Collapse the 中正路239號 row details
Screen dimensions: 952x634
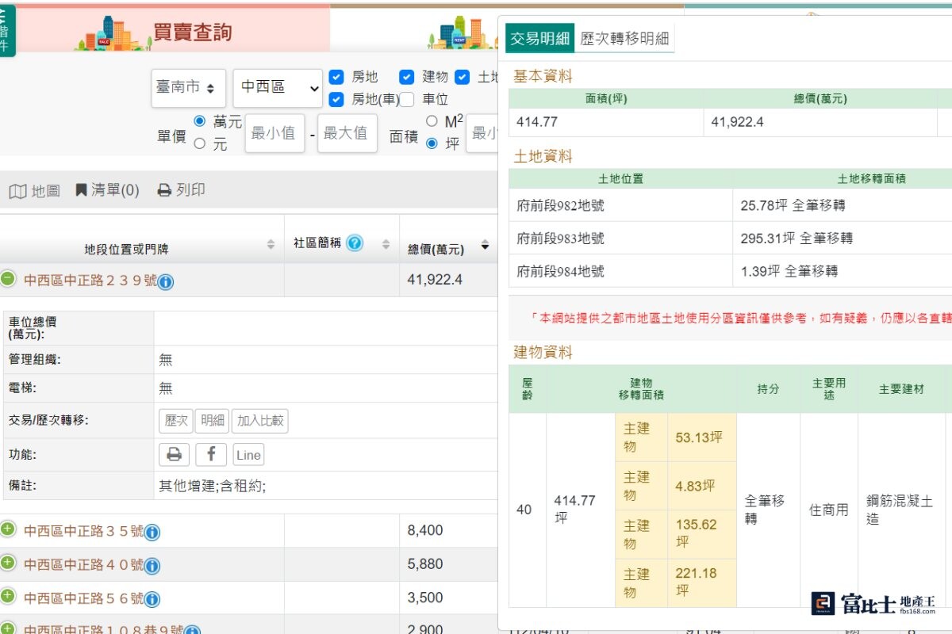(x=8, y=279)
